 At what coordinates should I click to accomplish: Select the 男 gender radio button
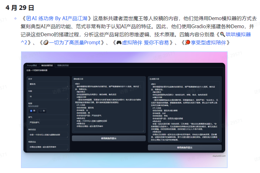(x=33, y=111)
